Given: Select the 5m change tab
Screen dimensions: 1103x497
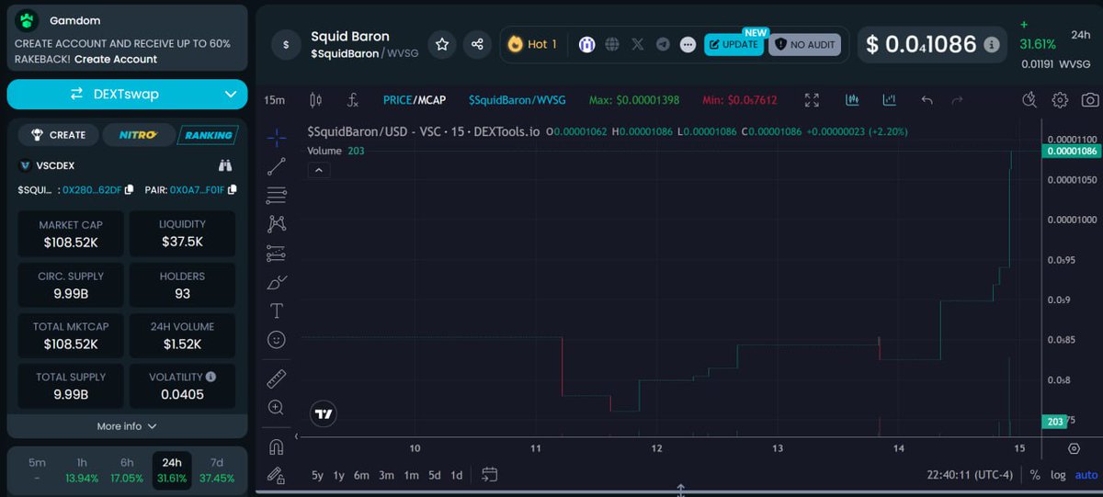Looking at the screenshot, I should tap(37, 470).
